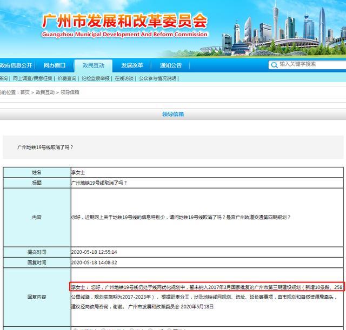The width and height of the screenshot is (346, 330).
Task: Click the message body starting 你好，近期网上
Action: point(181,217)
